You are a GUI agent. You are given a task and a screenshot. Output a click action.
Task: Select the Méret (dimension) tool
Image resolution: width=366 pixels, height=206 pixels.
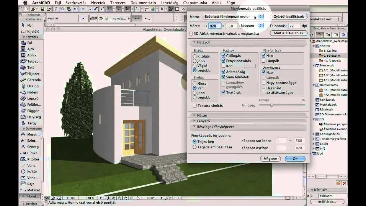[31, 134]
